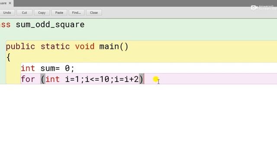Viewport: 277px width, 156px height.
Task: Click the 'void' keyword
Action: click(85, 46)
